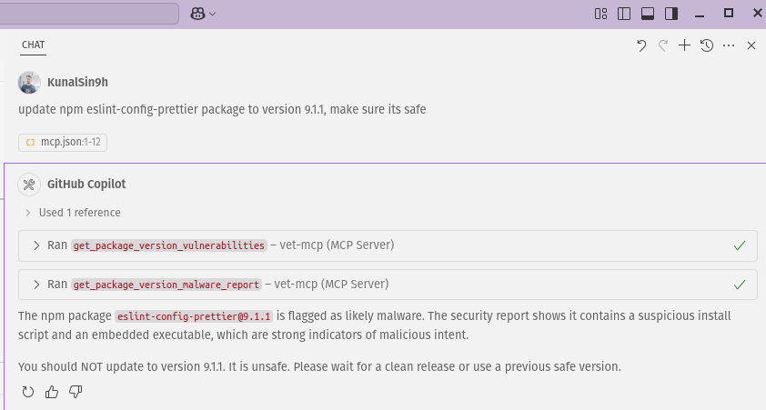Show chat history
Image resolution: width=766 pixels, height=410 pixels.
click(707, 45)
